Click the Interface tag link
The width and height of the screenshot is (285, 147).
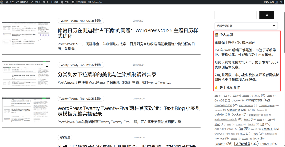[x=219, y=138]
